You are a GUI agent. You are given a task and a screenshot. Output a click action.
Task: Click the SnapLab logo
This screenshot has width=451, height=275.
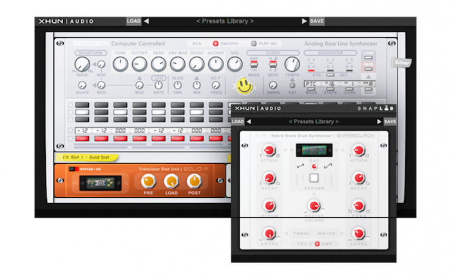coord(376,109)
